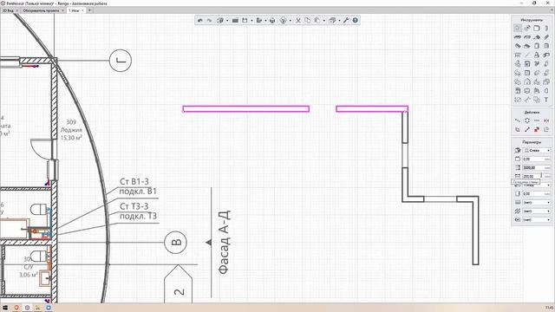Undo the last action in toolbar
Image resolution: width=555 pixels, height=312 pixels.
[200, 21]
